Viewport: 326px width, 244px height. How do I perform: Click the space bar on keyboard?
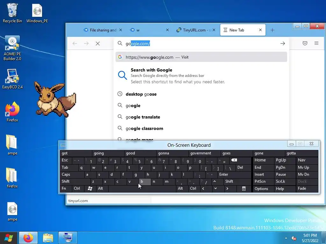point(142,188)
